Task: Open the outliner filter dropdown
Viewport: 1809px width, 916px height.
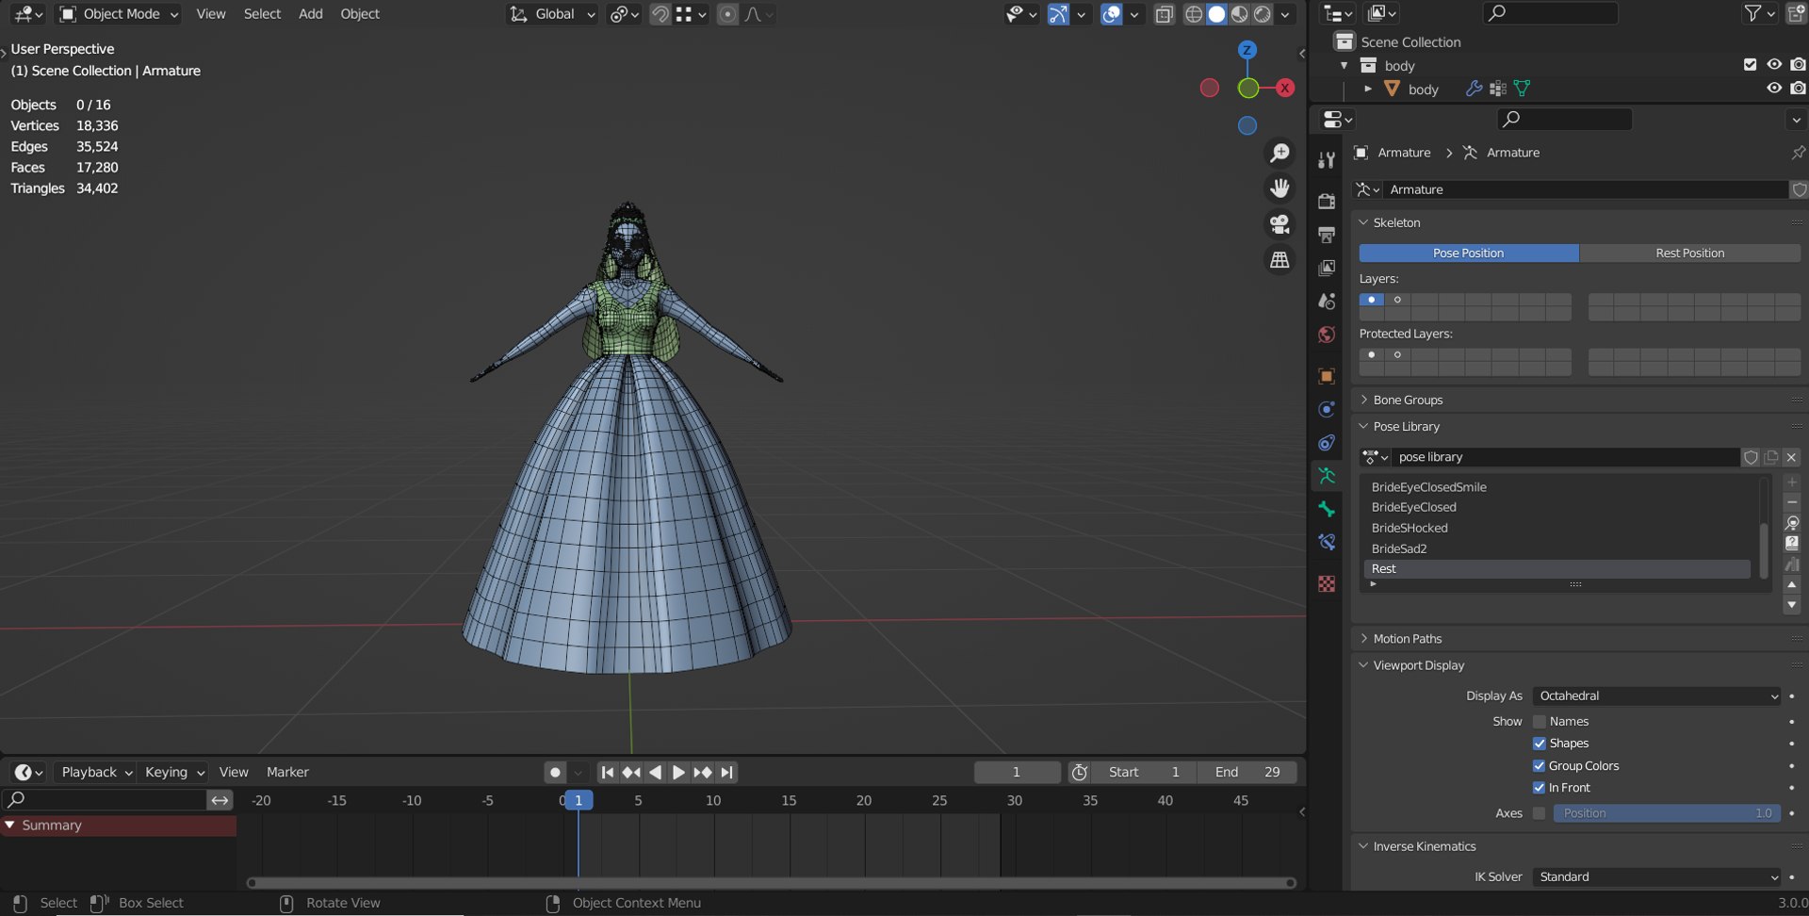Action: click(1760, 13)
